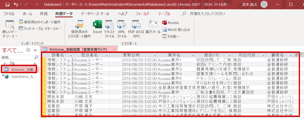The height and width of the screenshot is (118, 304).
Task: Export to Excel
Action: [x=97, y=27]
